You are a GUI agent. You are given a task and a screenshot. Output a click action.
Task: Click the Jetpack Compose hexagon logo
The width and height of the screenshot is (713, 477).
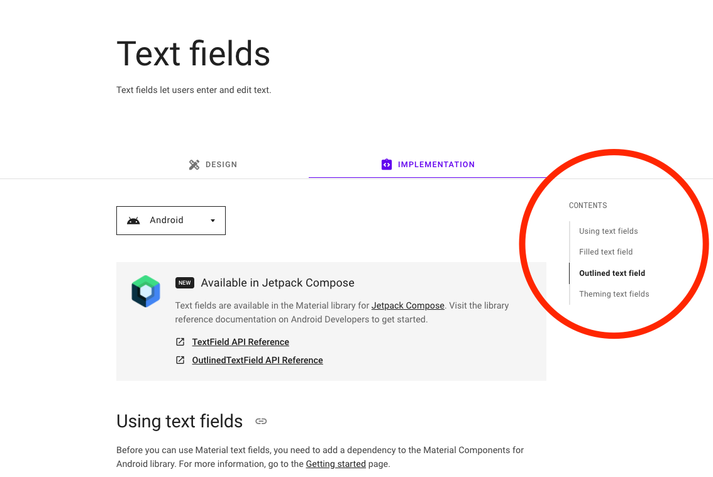click(145, 291)
